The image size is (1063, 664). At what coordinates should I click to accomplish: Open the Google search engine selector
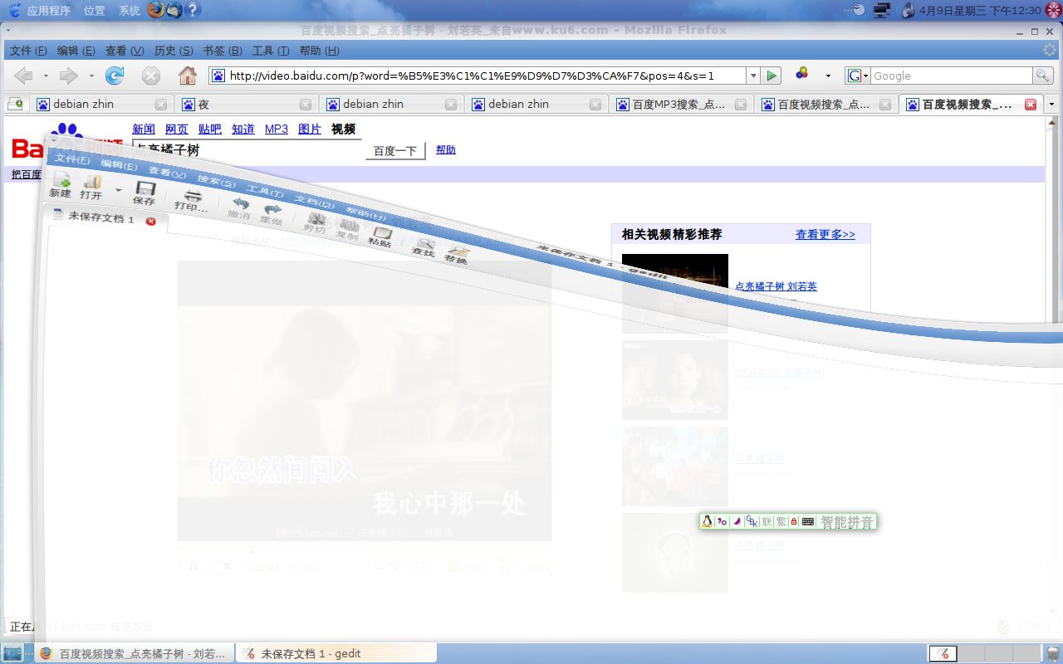(x=857, y=76)
